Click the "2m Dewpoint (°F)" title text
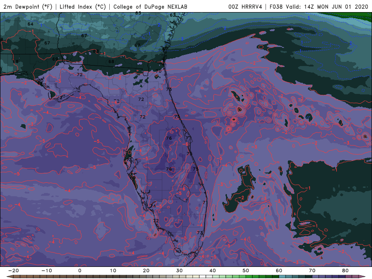The image size is (372, 279). [x=28, y=7]
